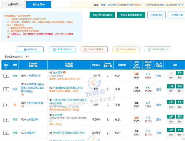This screenshot has height=141, width=185.
Task: Click the green re-sort-by-admission-rate button
Action: pos(131,15)
